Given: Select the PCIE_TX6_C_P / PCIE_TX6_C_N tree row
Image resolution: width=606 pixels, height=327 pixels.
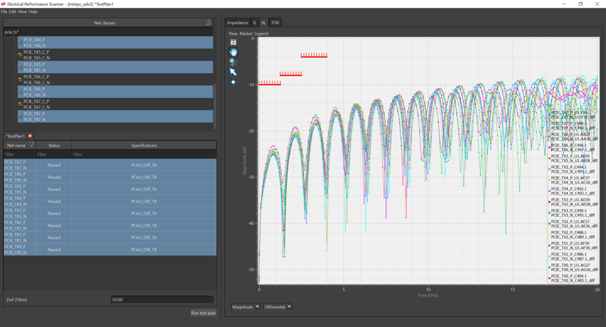Looking at the screenshot, I should pos(115,80).
